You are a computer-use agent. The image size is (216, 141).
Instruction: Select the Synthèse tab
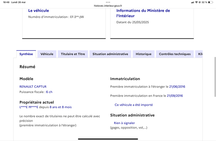(x=26, y=54)
